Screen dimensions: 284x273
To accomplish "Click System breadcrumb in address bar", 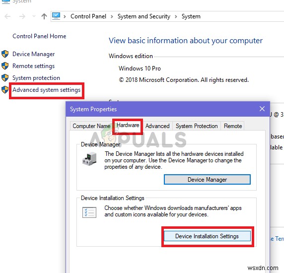I will (191, 16).
